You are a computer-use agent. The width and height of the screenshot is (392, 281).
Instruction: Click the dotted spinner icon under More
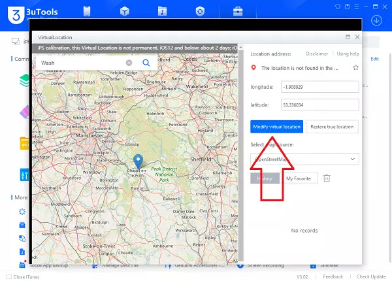click(x=22, y=212)
